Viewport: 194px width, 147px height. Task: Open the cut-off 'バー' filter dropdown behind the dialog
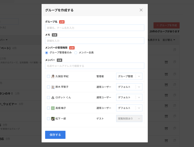tap(4, 40)
